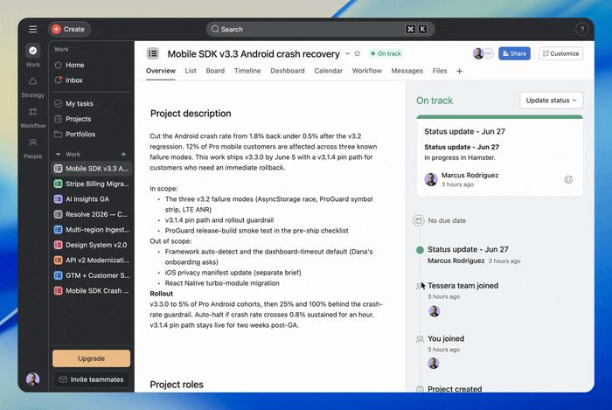
Task: Open the Strategy triangle icon in rail
Action: [x=33, y=81]
